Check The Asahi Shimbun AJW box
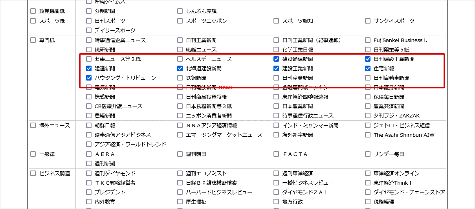The width and height of the screenshot is (475, 209). coord(368,135)
